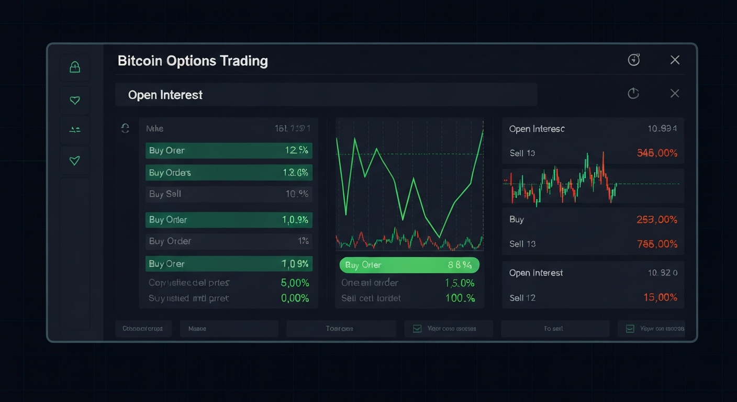The height and width of the screenshot is (402, 737).
Task: Select the green Buy Order row showing 1,0.9%
Action: pos(229,220)
